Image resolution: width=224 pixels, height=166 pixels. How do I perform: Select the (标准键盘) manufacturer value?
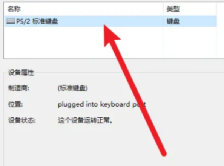coord(72,88)
